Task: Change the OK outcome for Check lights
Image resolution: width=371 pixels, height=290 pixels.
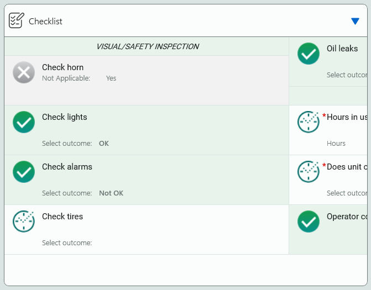Action: 104,144
